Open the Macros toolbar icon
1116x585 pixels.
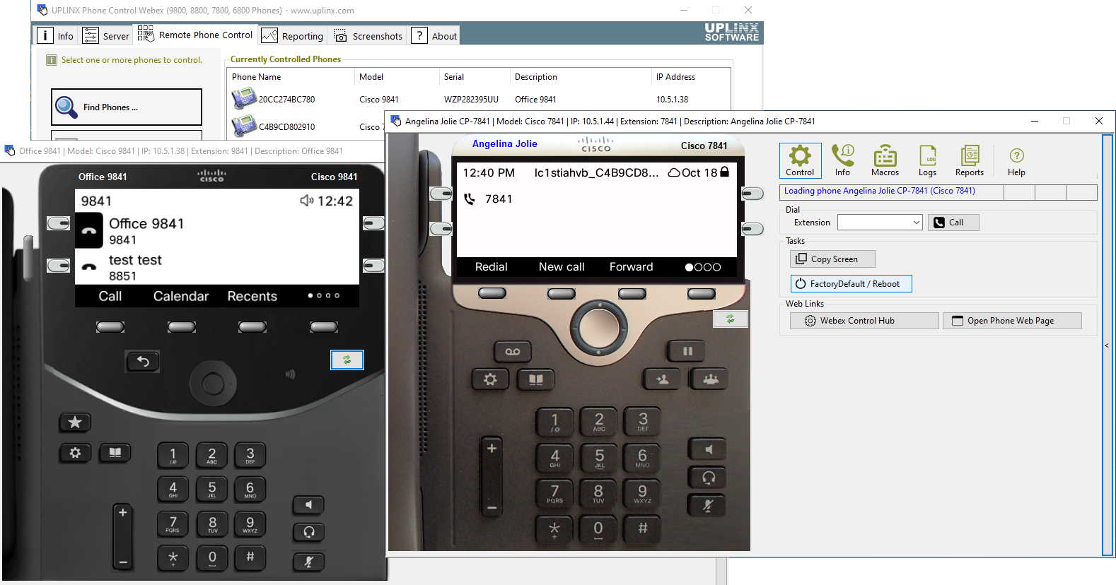[x=885, y=160]
